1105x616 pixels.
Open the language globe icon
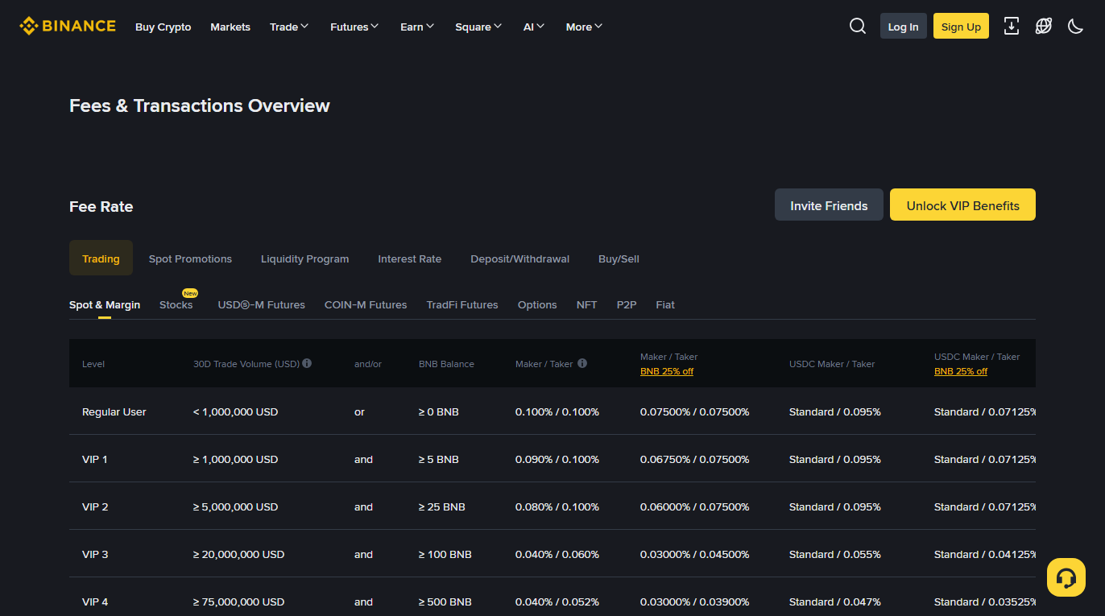point(1044,26)
